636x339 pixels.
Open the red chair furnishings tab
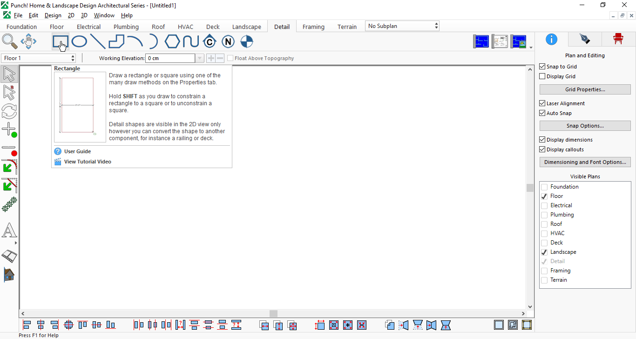[x=618, y=39]
